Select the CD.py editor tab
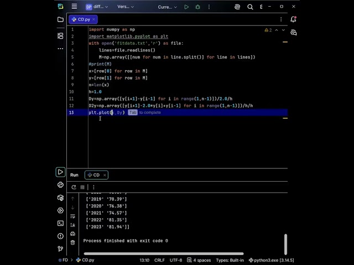 (84, 19)
